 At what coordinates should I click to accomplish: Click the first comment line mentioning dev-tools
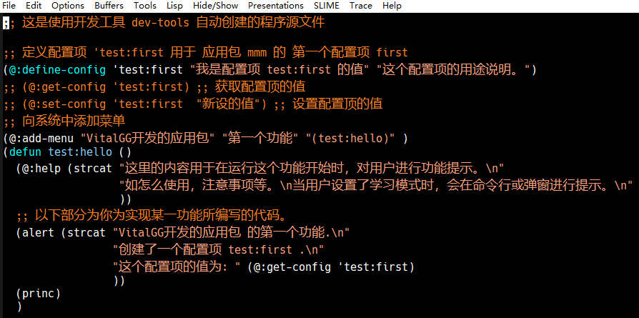(164, 22)
